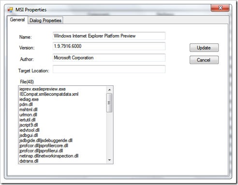Select mshtml.dll in file list
Image resolution: width=238 pixels, height=185 pixels.
[x=62, y=109]
